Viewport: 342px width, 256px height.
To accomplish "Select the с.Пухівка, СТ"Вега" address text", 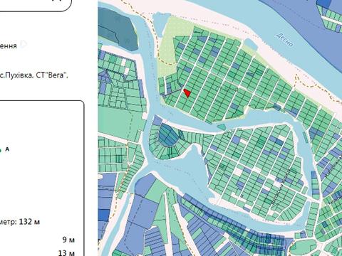I will [x=33, y=75].
